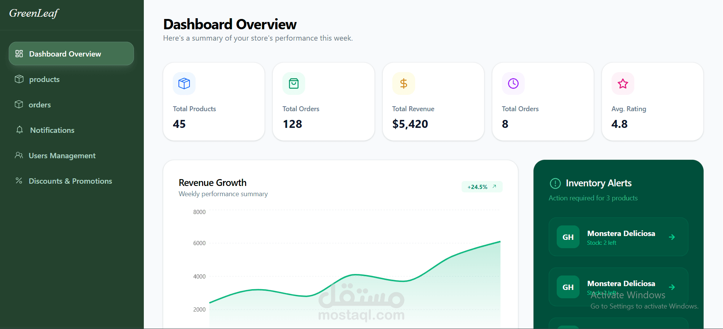Click the Dashboard Overview page title

[x=230, y=24]
